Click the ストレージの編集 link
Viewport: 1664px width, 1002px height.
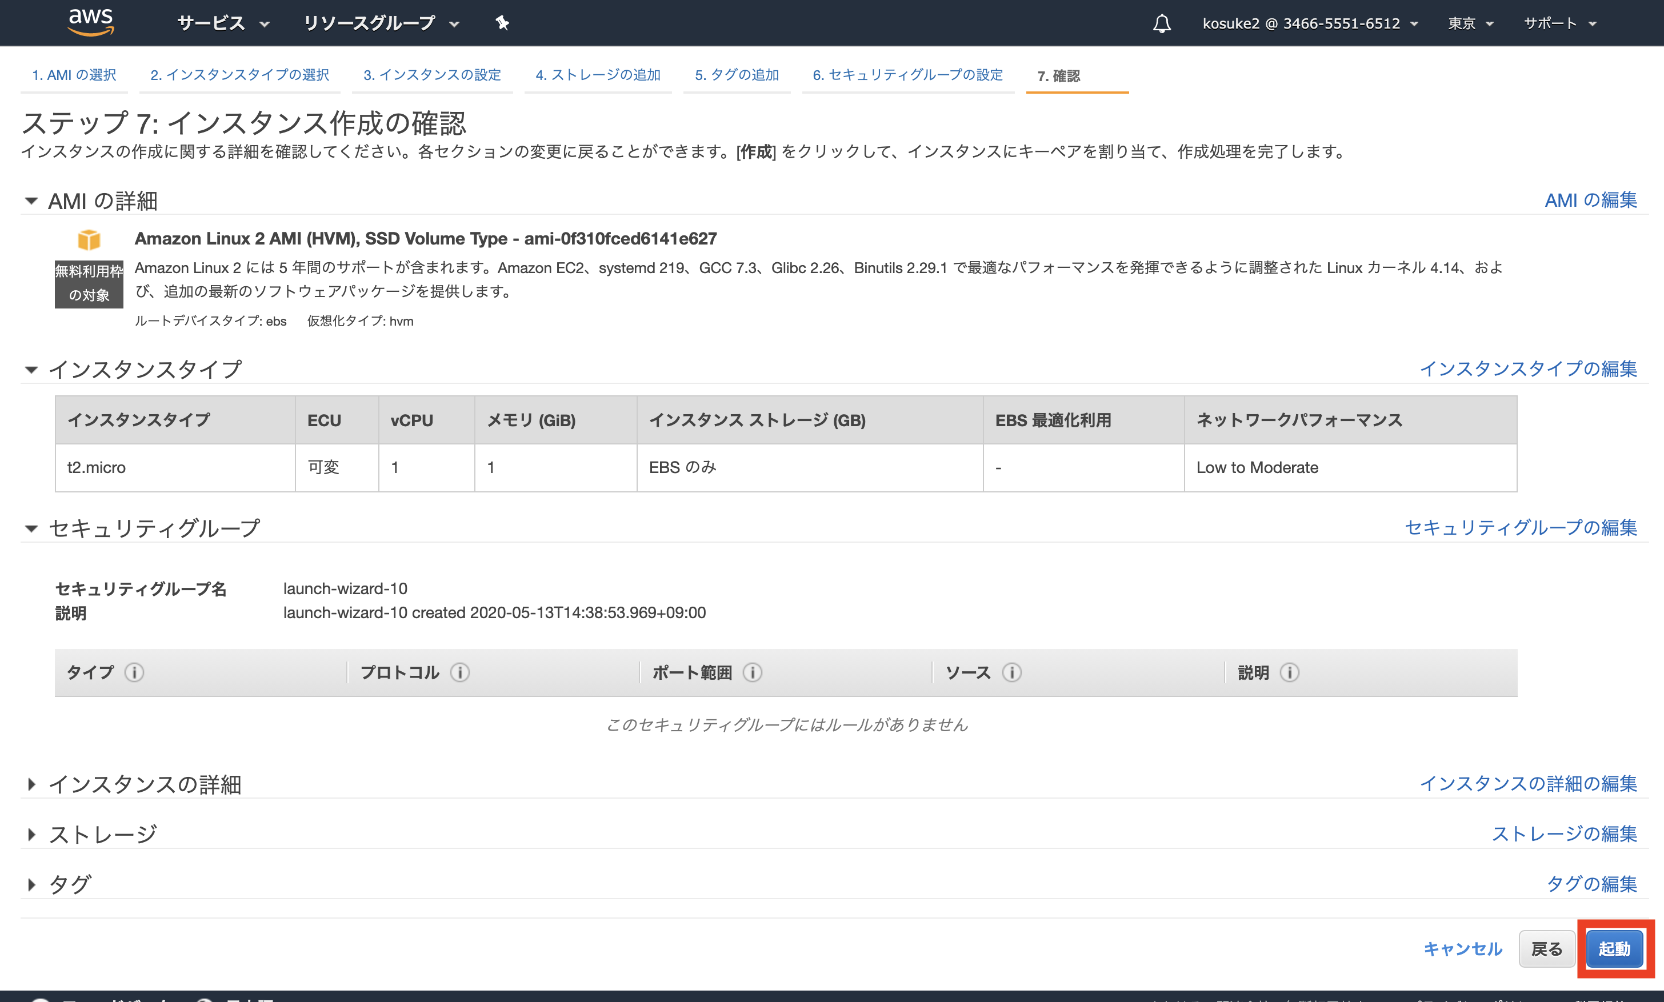click(x=1565, y=834)
